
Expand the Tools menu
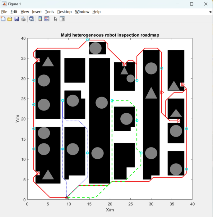pyautogui.click(x=49, y=12)
